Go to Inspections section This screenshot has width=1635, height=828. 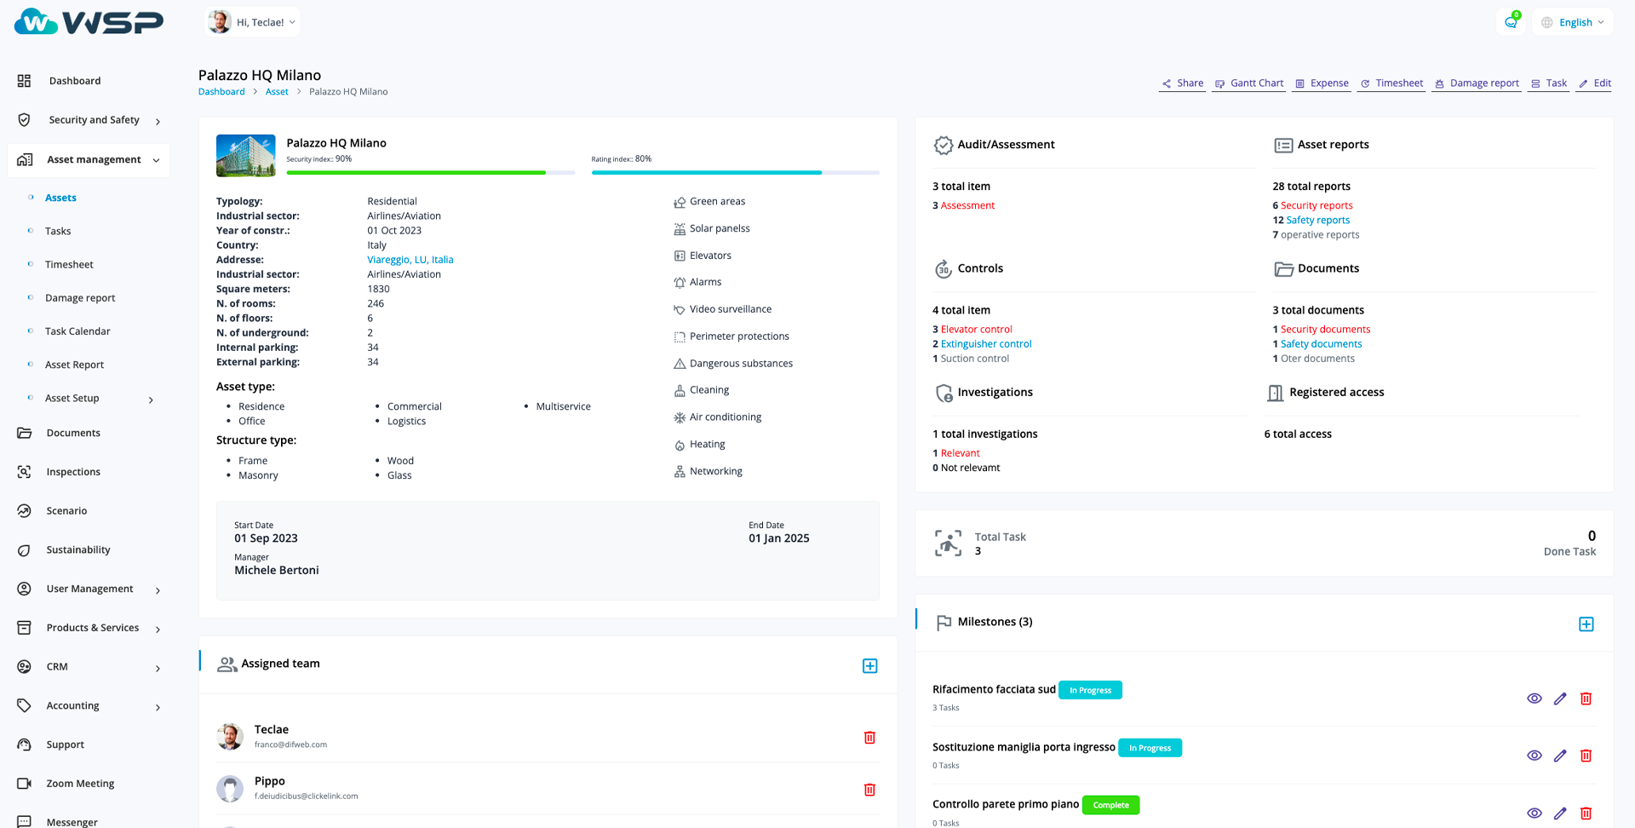73,472
